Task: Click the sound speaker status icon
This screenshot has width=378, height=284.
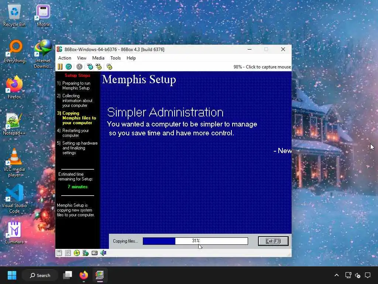Action: [x=103, y=253]
